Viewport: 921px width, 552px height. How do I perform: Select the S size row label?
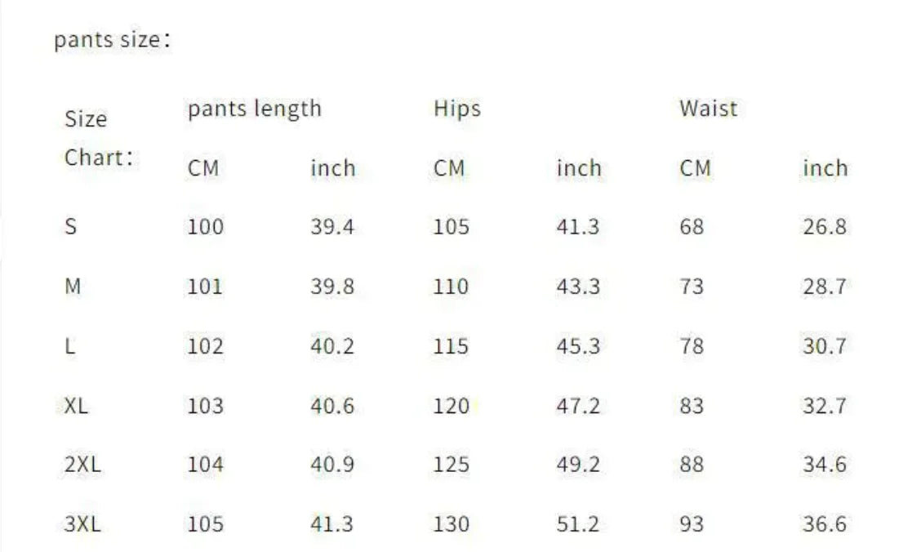pos(71,227)
